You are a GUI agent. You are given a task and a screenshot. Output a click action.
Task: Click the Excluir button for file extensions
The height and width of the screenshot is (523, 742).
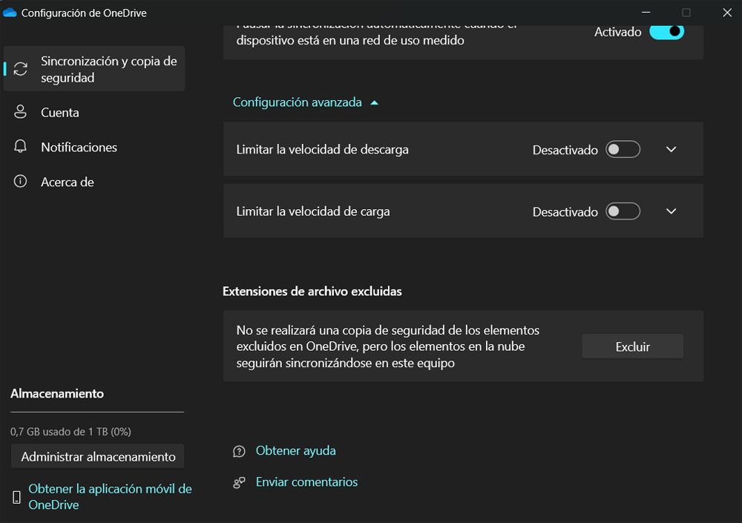[632, 346]
